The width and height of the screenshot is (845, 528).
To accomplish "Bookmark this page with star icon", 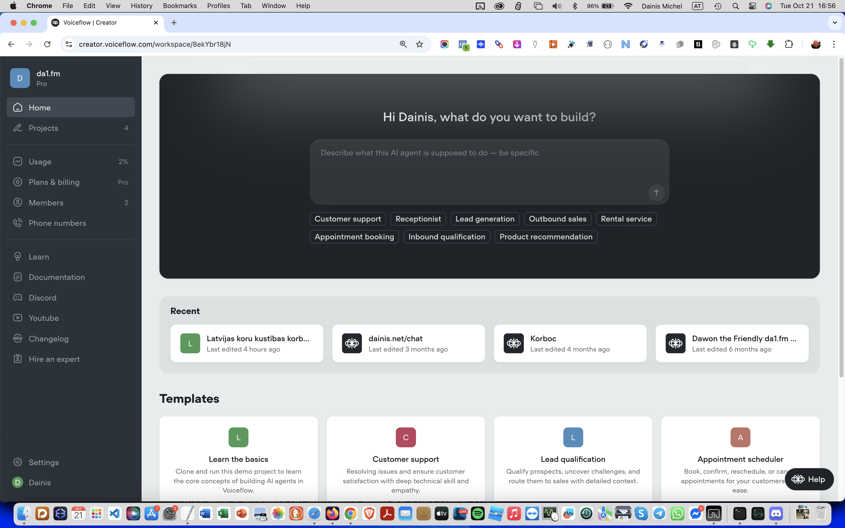I will [x=419, y=44].
